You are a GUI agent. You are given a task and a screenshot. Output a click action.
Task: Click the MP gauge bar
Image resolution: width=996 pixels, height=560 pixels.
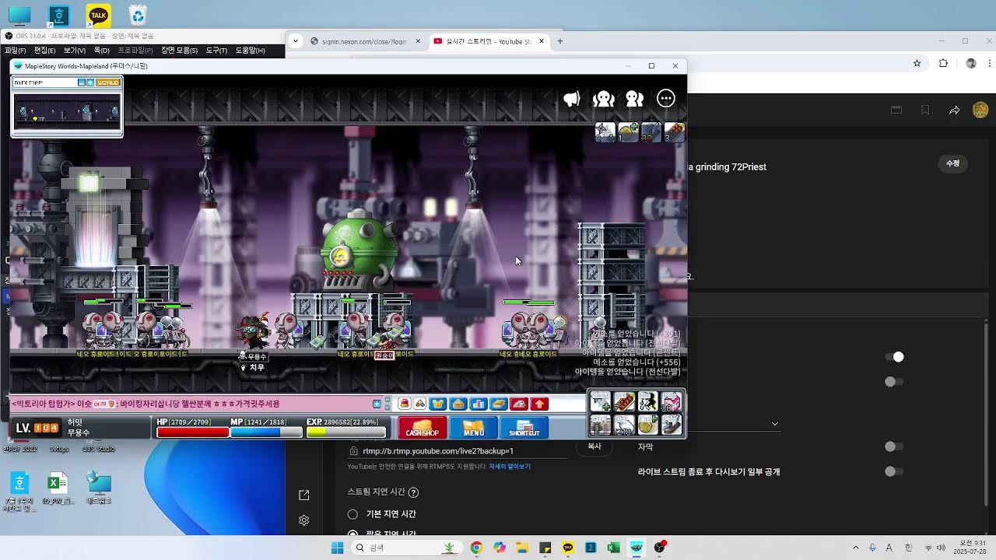pos(266,432)
